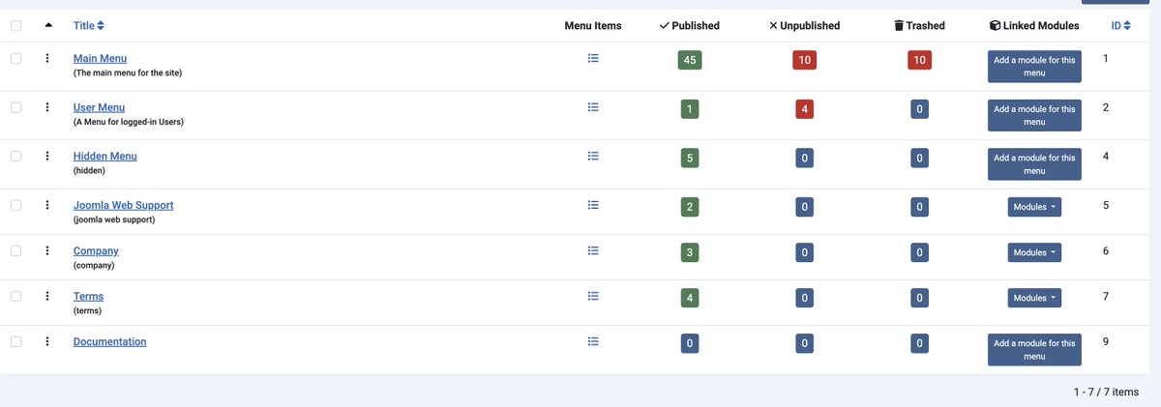Viewport: 1161px width, 407px height.
Task: Open the User Menu title link
Action: (x=99, y=107)
